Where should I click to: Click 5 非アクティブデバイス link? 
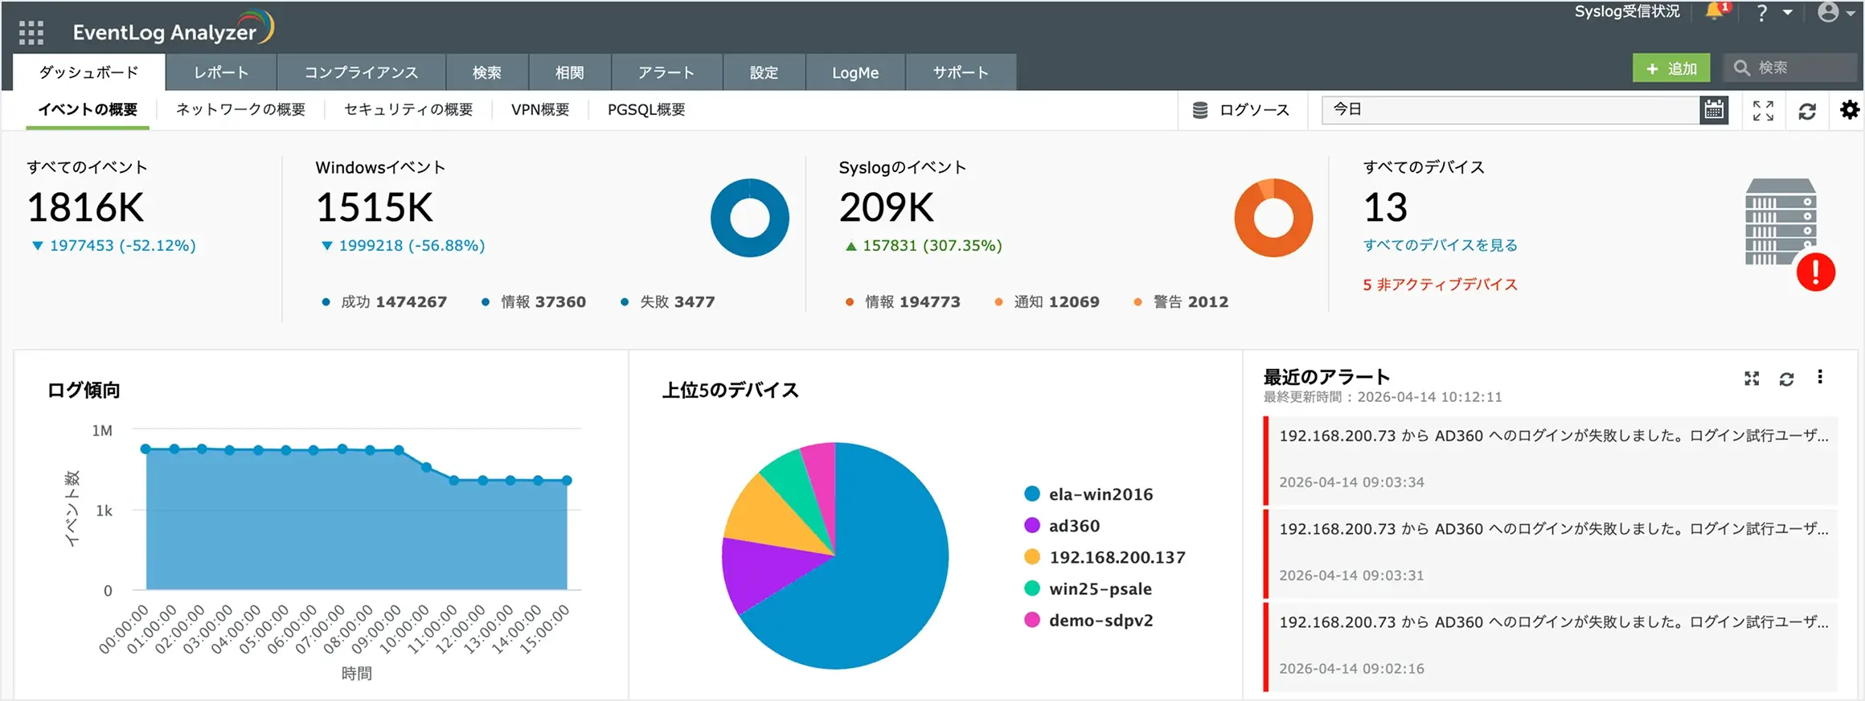(1441, 285)
